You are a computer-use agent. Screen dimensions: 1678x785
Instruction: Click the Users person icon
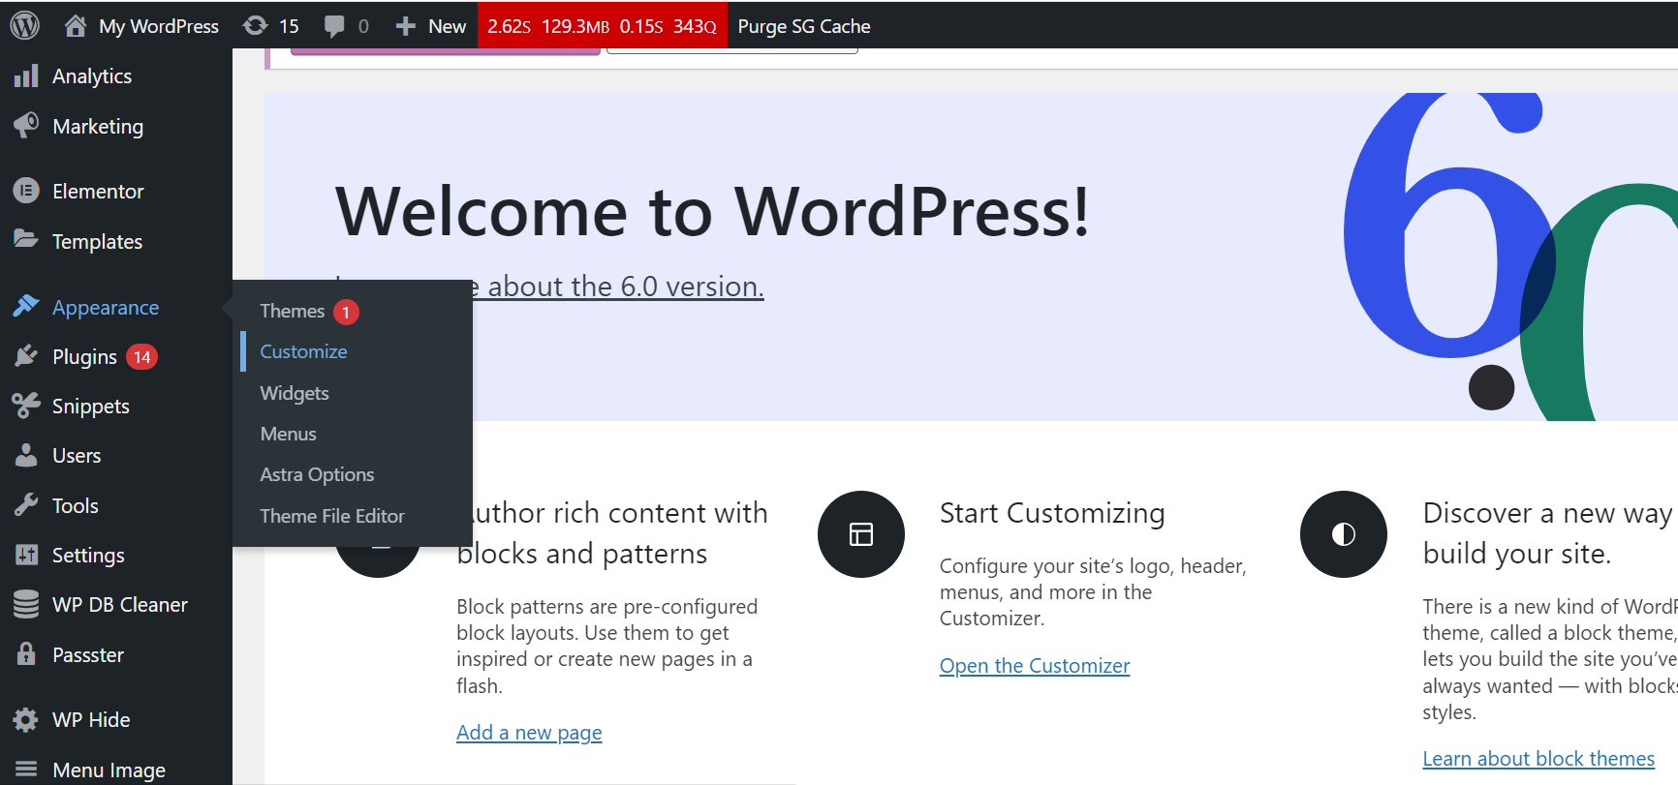pyautogui.click(x=26, y=455)
